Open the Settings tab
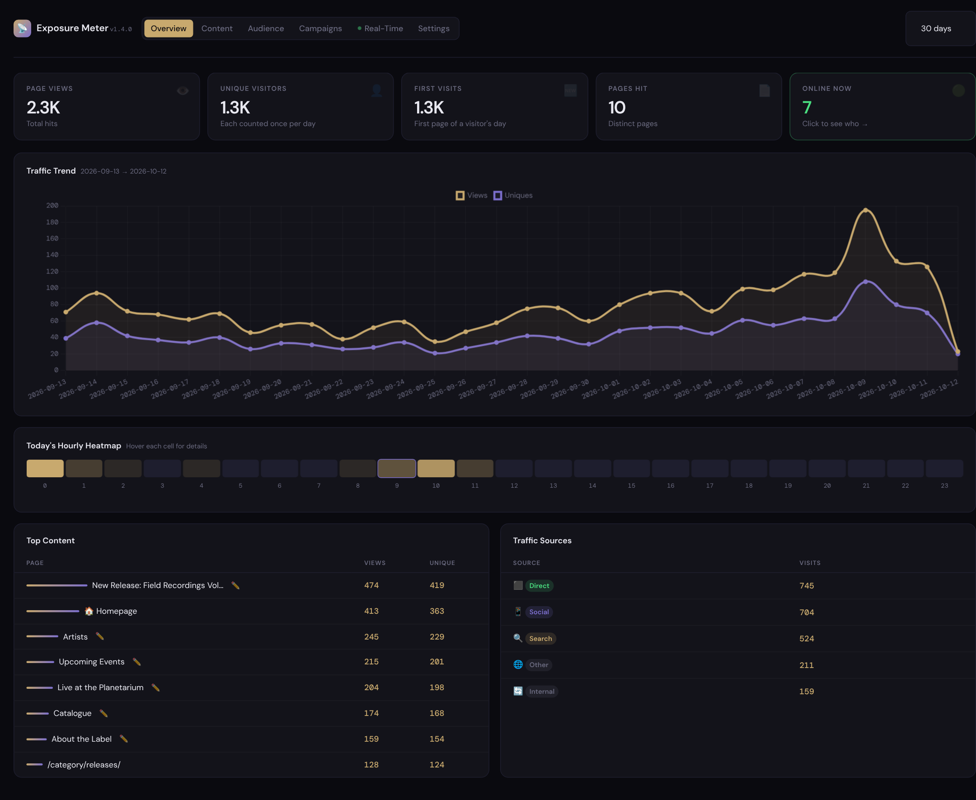 point(434,28)
